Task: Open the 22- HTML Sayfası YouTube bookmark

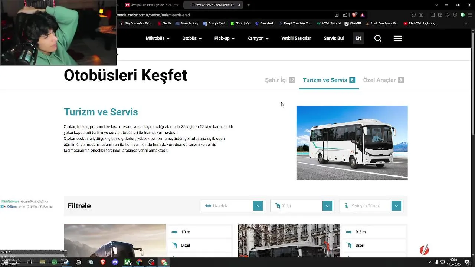Action: pyautogui.click(x=420, y=23)
